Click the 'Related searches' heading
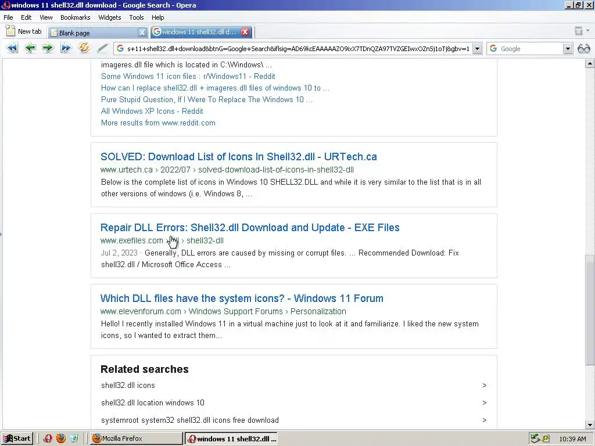The height and width of the screenshot is (446, 595). tap(145, 369)
